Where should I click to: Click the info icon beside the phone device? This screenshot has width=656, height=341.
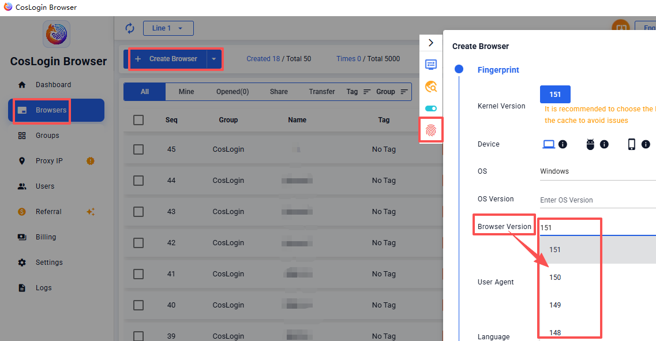point(646,144)
